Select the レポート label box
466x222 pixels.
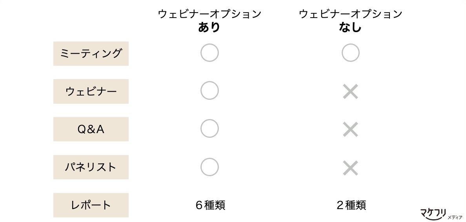pos(91,205)
